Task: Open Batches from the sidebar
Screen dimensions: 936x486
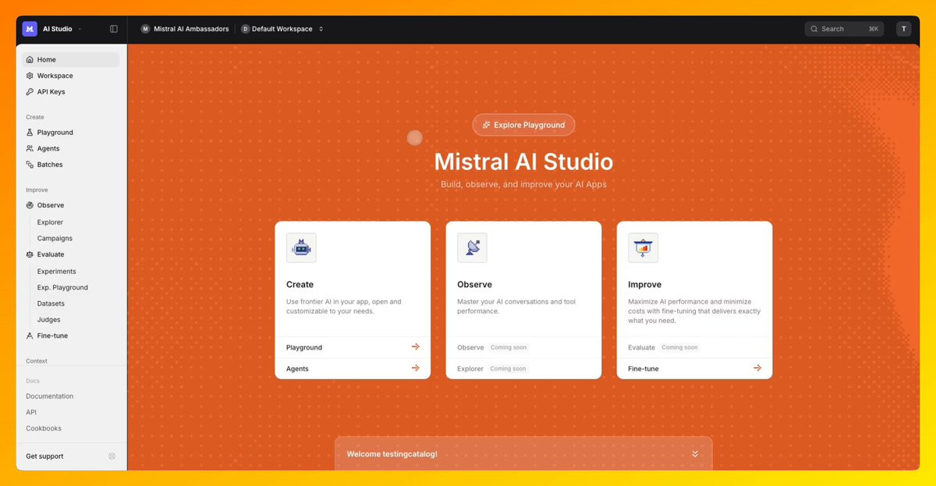Action: tap(71, 165)
